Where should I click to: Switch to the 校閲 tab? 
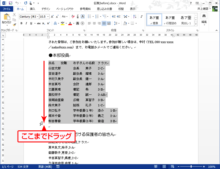click(x=121, y=9)
